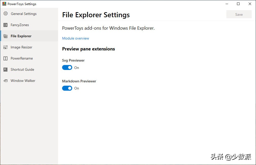Minimize the PowerToys Settings window
This screenshot has width=256, height=165.
[x=227, y=4]
